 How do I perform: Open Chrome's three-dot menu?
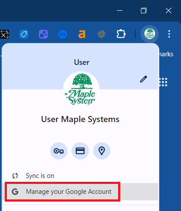coord(169,34)
